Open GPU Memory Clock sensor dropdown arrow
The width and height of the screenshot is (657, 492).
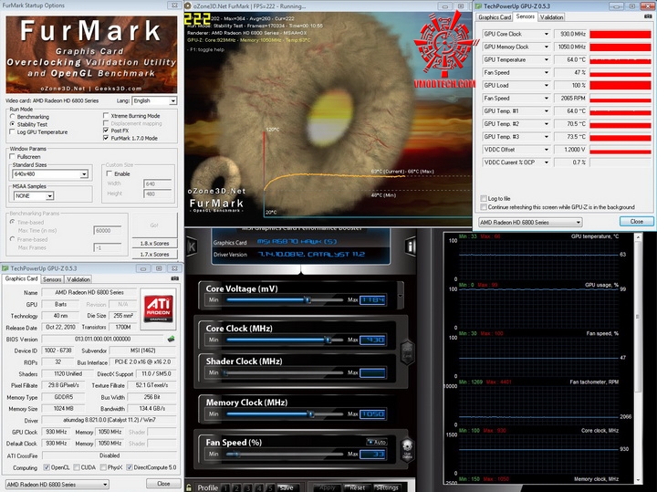(547, 47)
